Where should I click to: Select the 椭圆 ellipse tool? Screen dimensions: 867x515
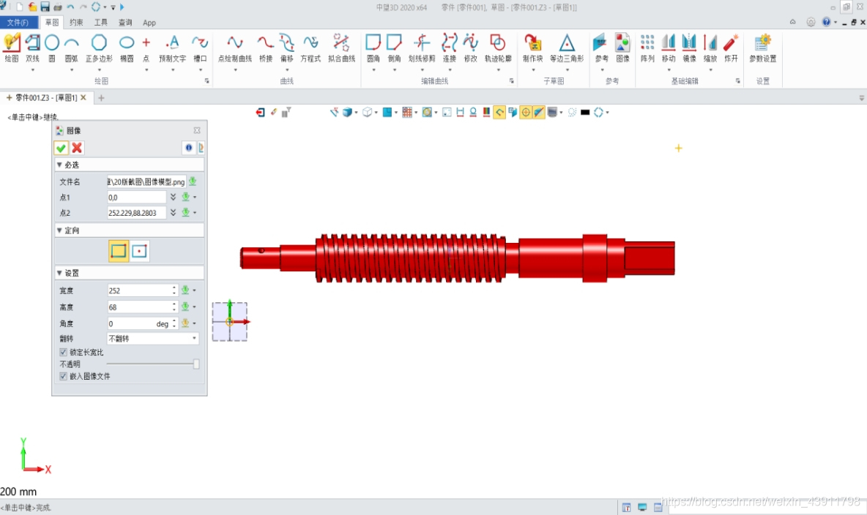tap(127, 48)
